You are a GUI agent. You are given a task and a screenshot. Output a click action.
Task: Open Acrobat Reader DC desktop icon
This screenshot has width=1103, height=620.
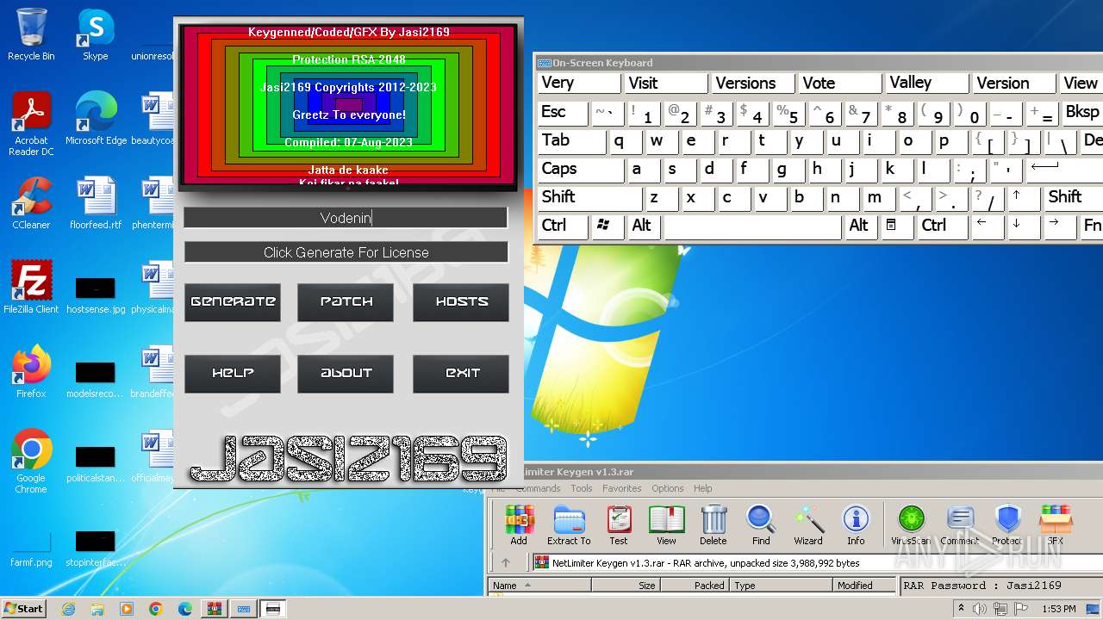point(31,124)
